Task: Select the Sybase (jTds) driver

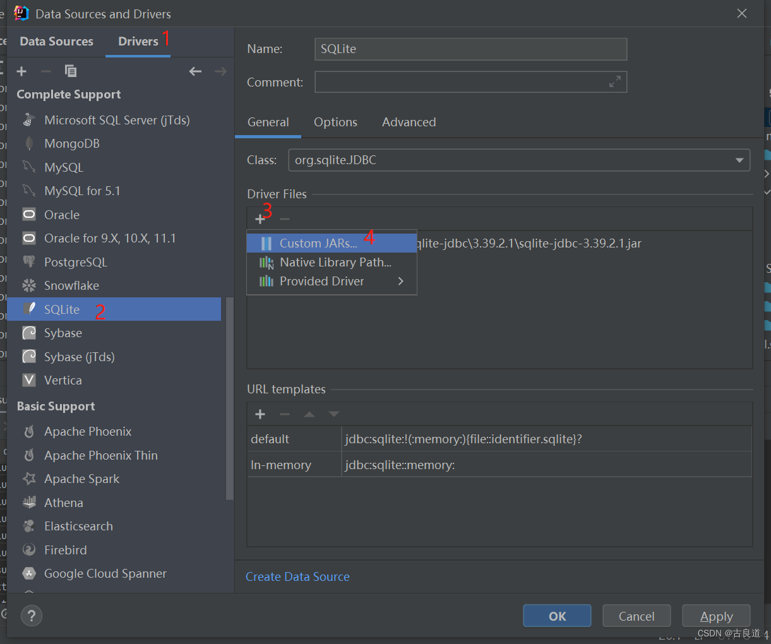Action: (114, 357)
